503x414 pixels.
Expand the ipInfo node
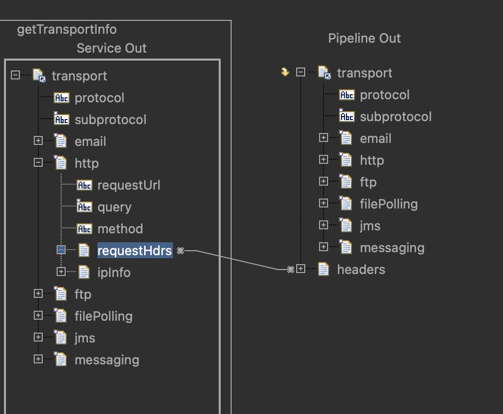[x=61, y=272]
